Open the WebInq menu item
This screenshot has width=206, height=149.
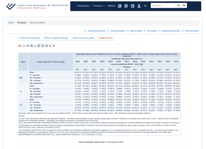[x=111, y=6]
